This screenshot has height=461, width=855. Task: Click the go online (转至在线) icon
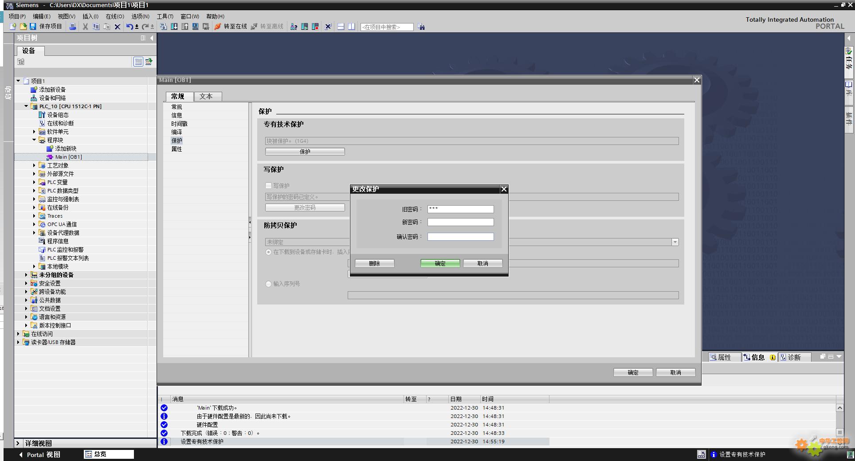(218, 27)
